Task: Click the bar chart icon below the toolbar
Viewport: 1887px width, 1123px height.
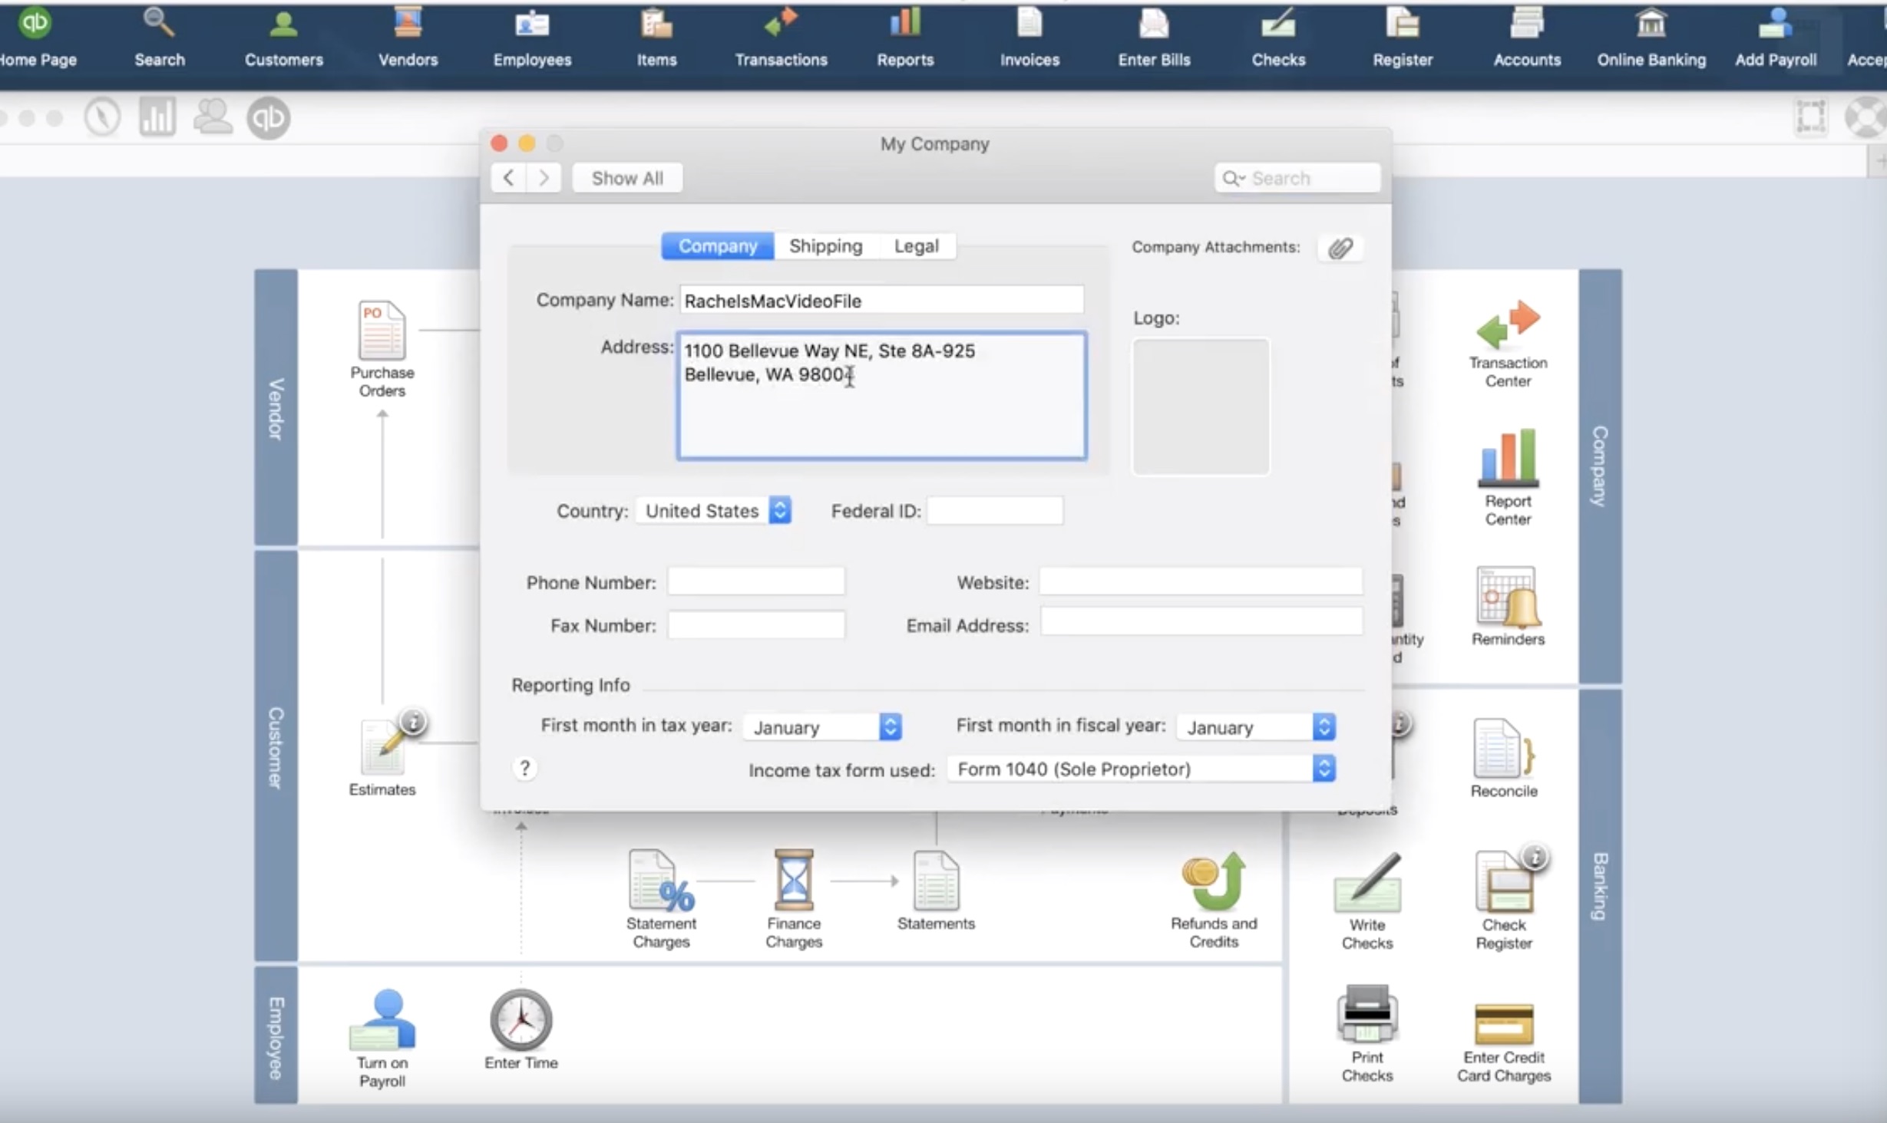Action: point(157,117)
